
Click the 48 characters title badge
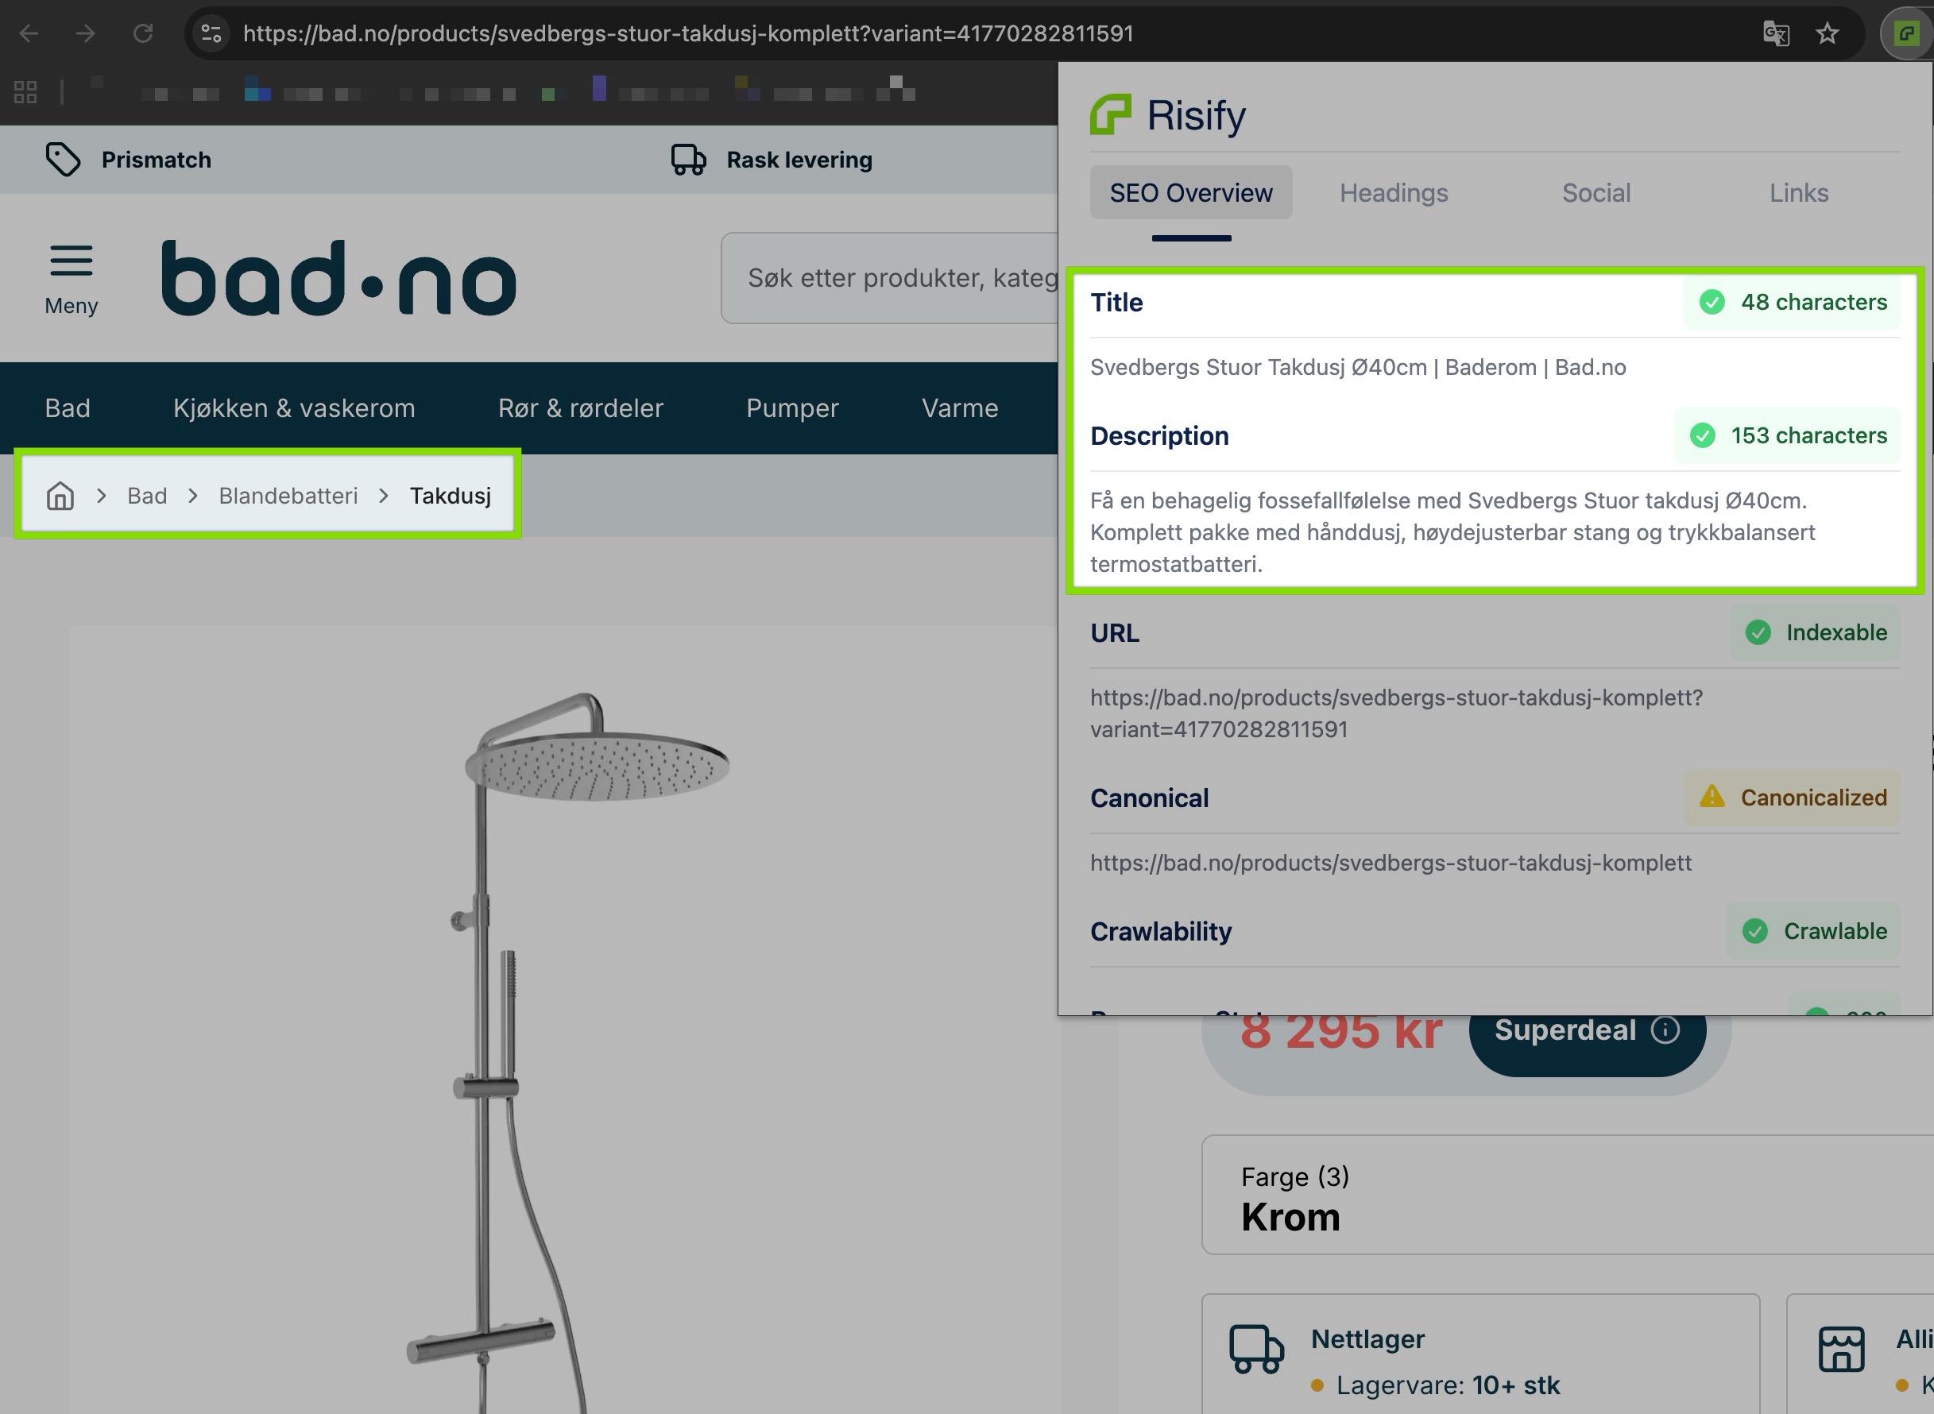1792,302
